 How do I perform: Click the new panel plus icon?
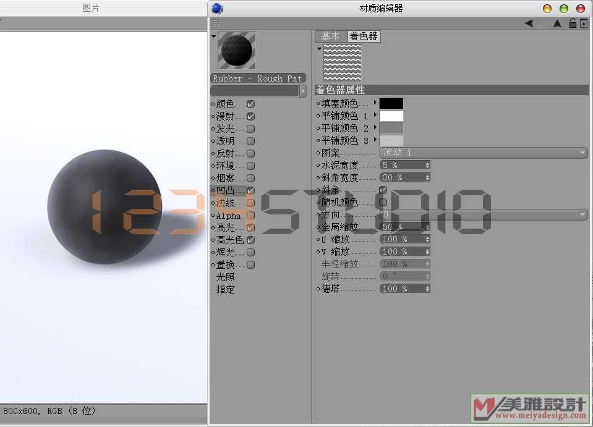583,23
